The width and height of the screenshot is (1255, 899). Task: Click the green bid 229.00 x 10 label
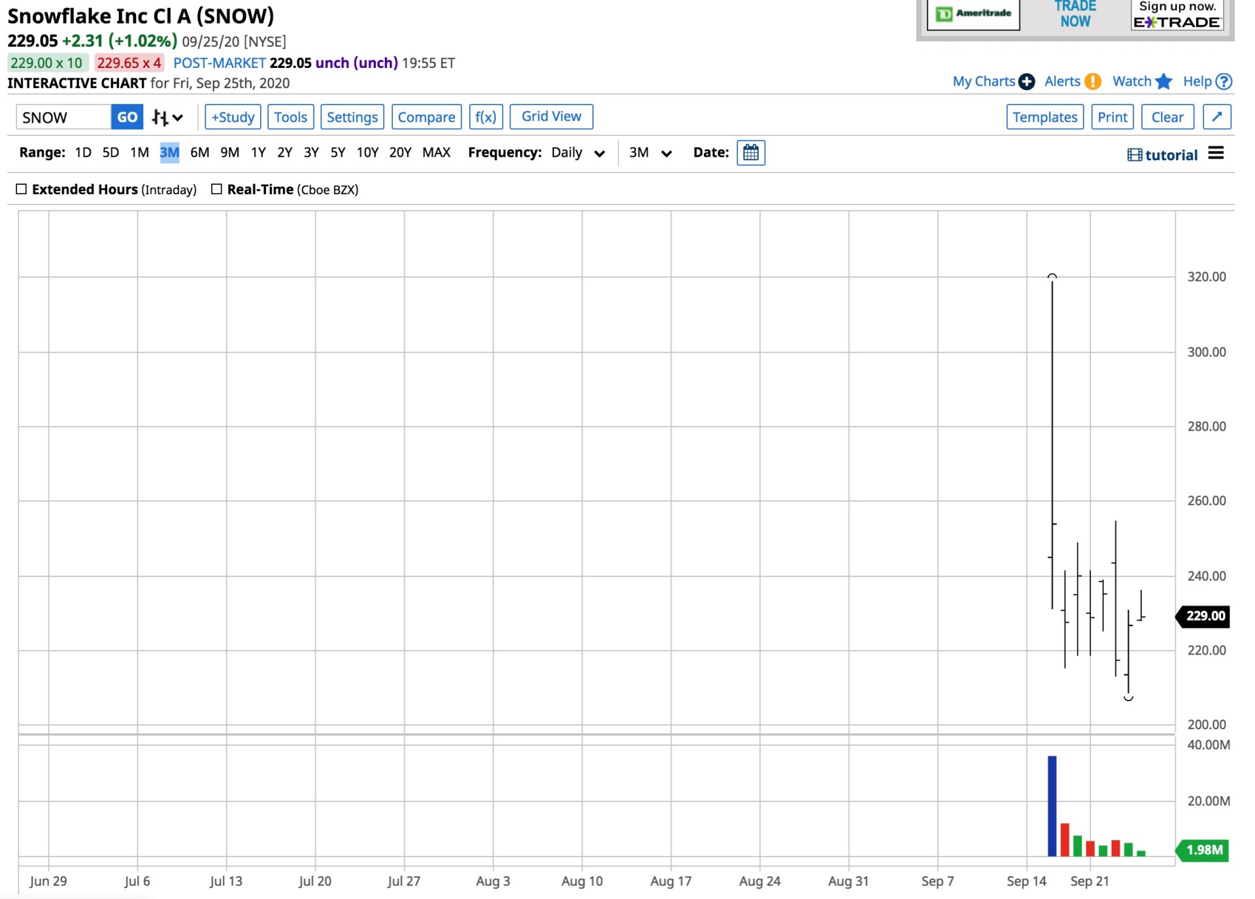coord(46,63)
